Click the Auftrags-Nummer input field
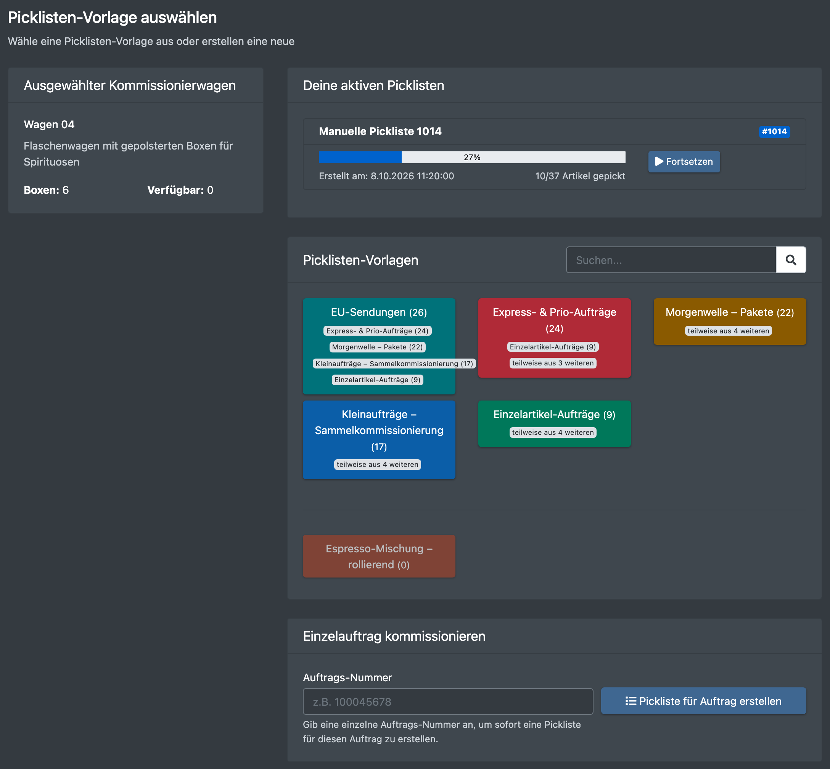Screen dimensions: 830x769 448,701
